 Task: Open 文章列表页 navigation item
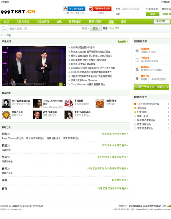23,22
